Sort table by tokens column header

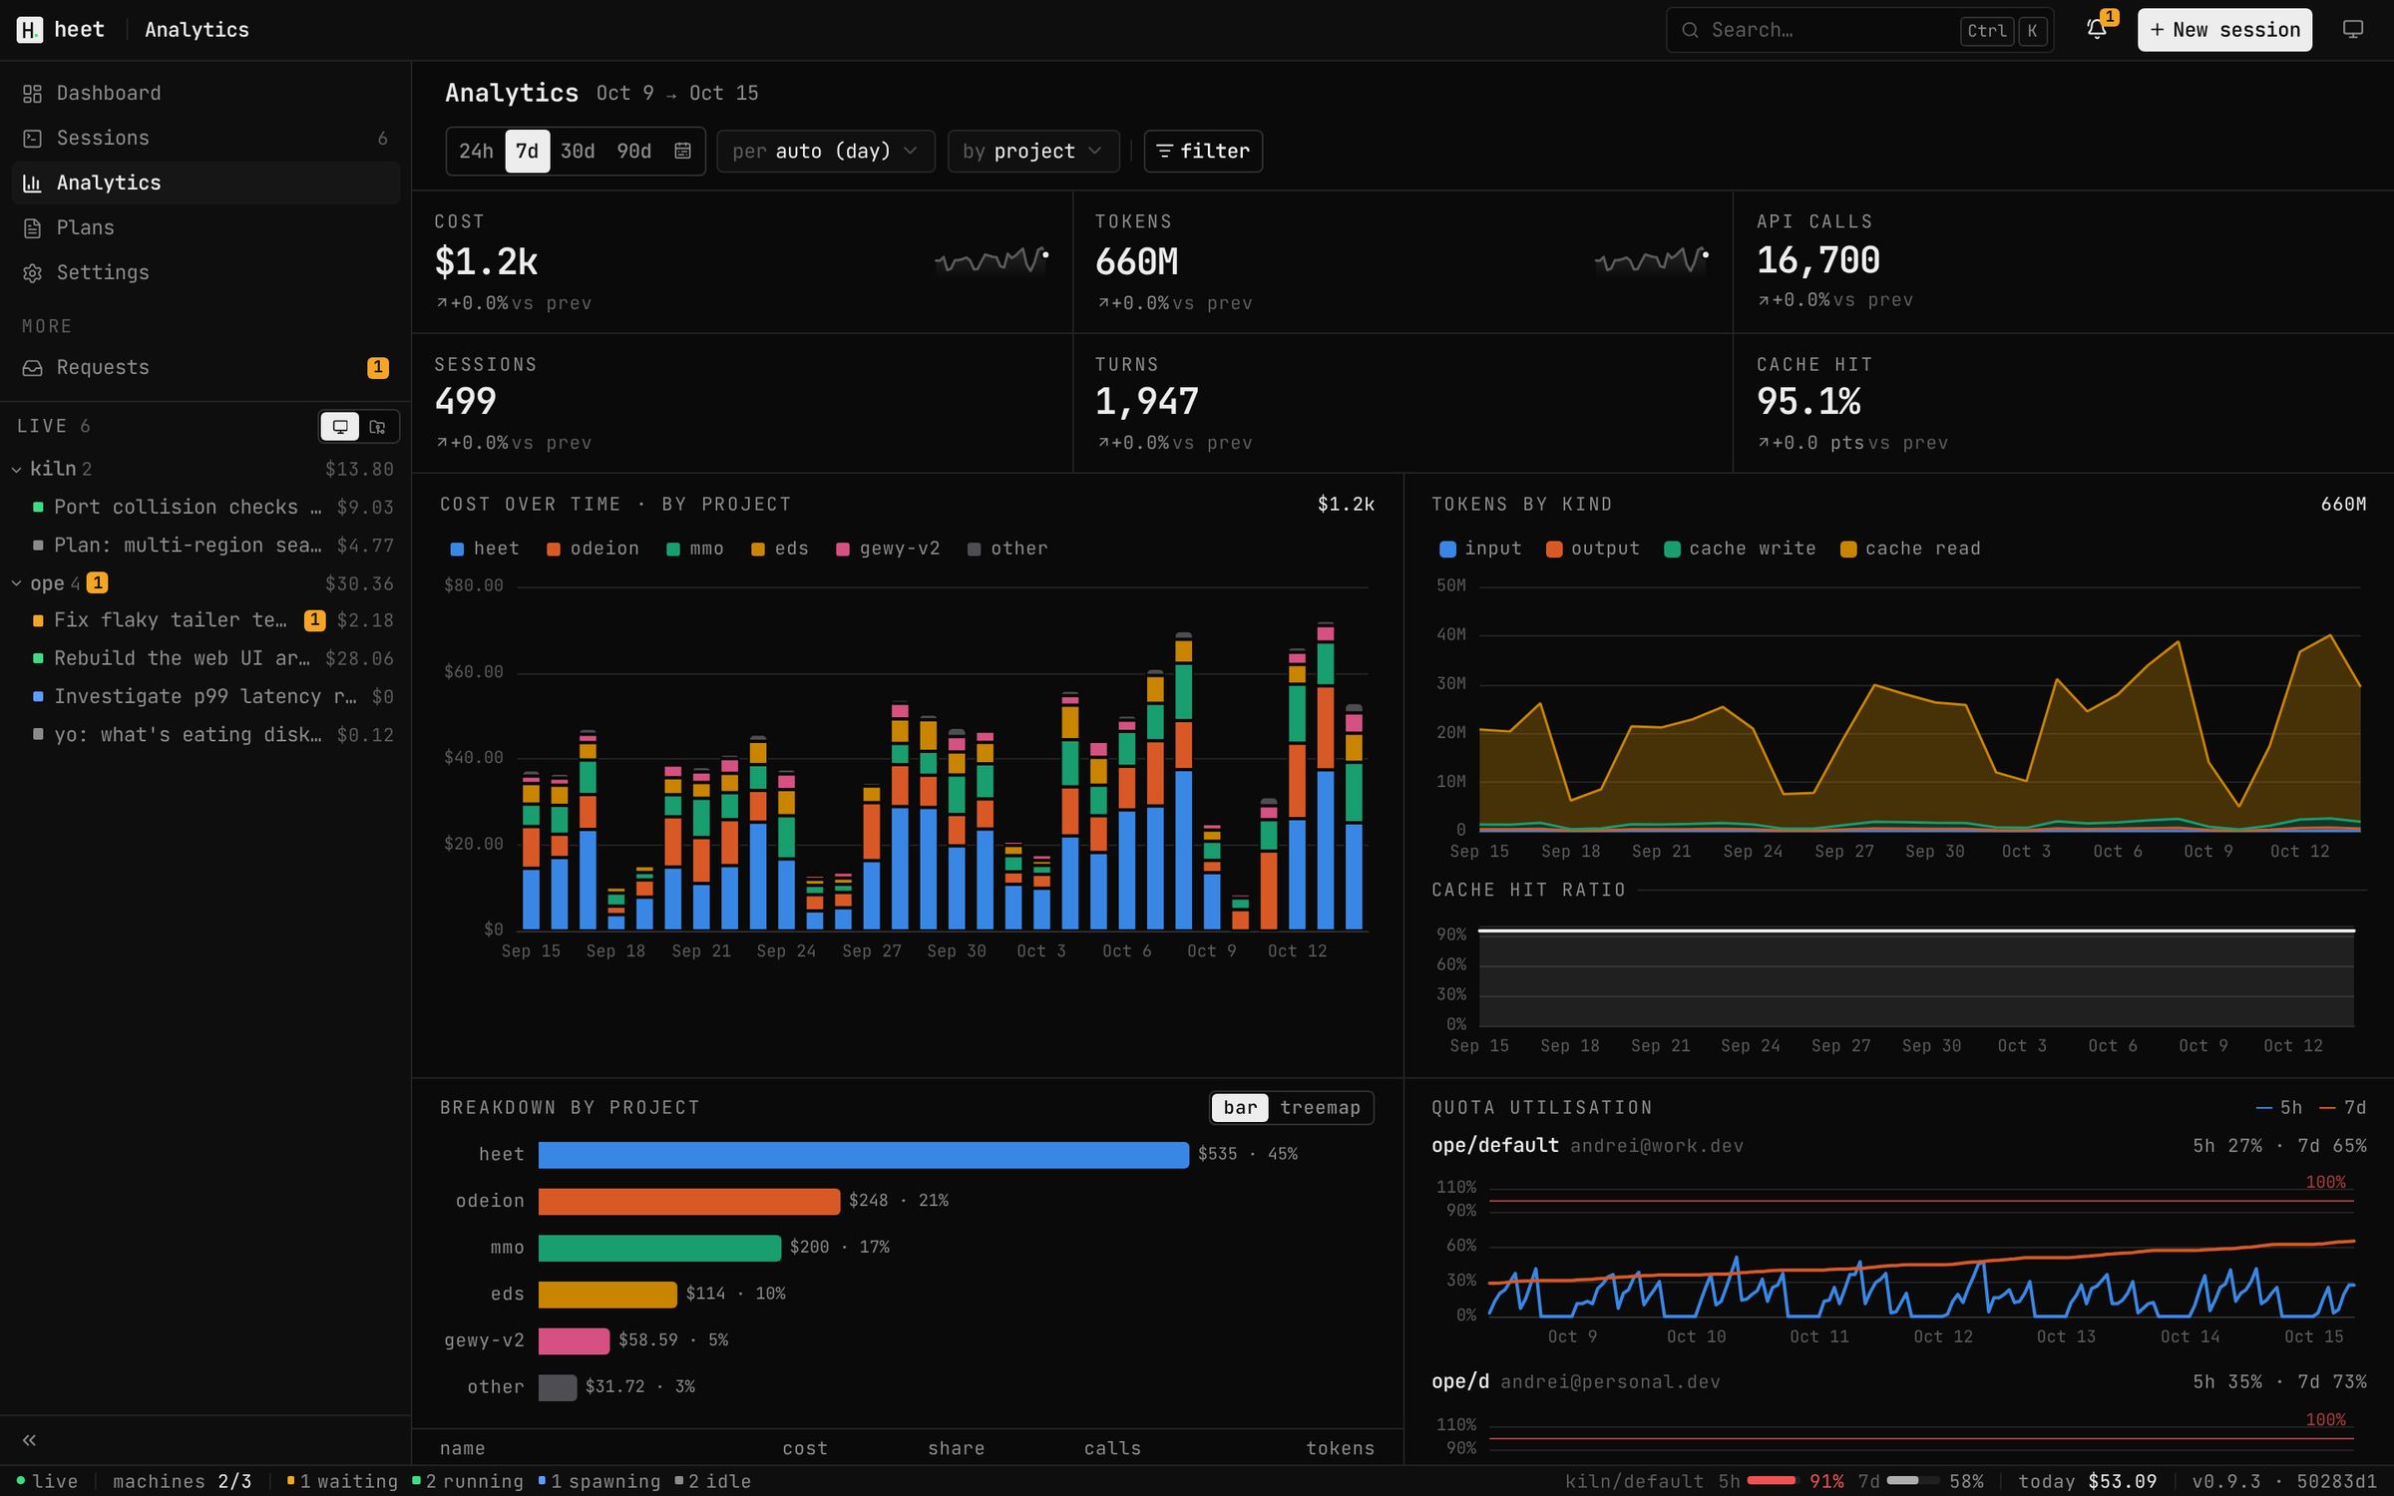pyautogui.click(x=1340, y=1448)
